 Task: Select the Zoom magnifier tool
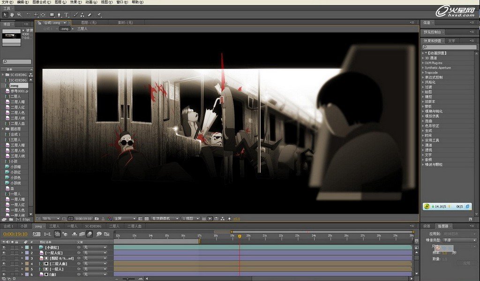point(19,15)
